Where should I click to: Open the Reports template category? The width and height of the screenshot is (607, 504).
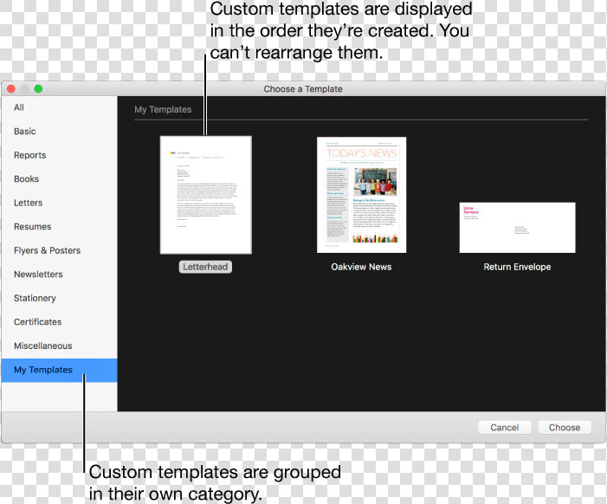[x=59, y=155]
